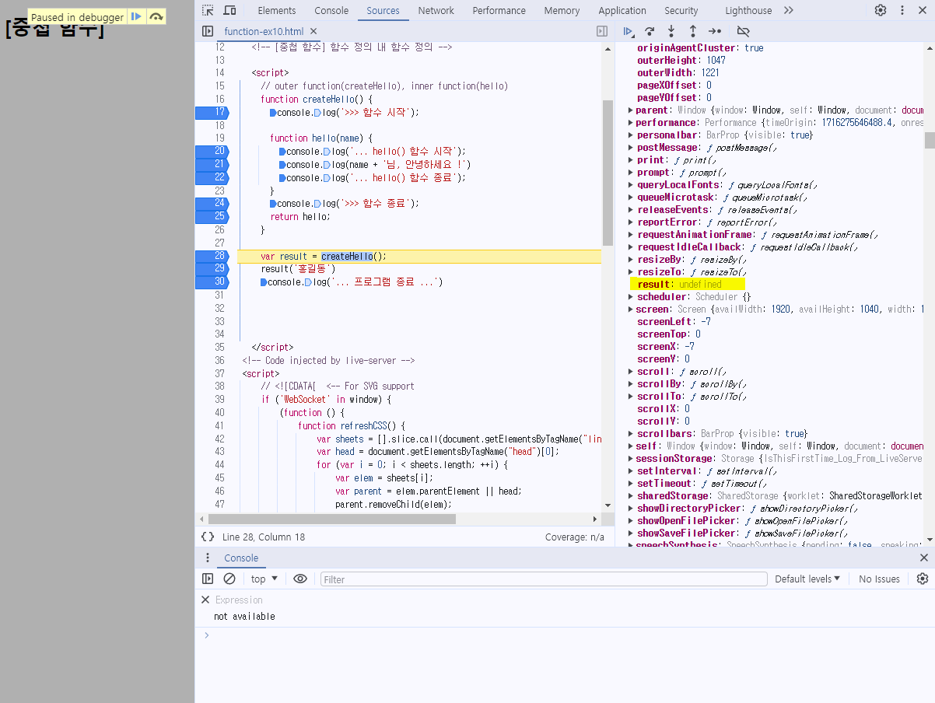Toggle breakpoint on line 17
The width and height of the screenshot is (935, 703).
(x=212, y=112)
